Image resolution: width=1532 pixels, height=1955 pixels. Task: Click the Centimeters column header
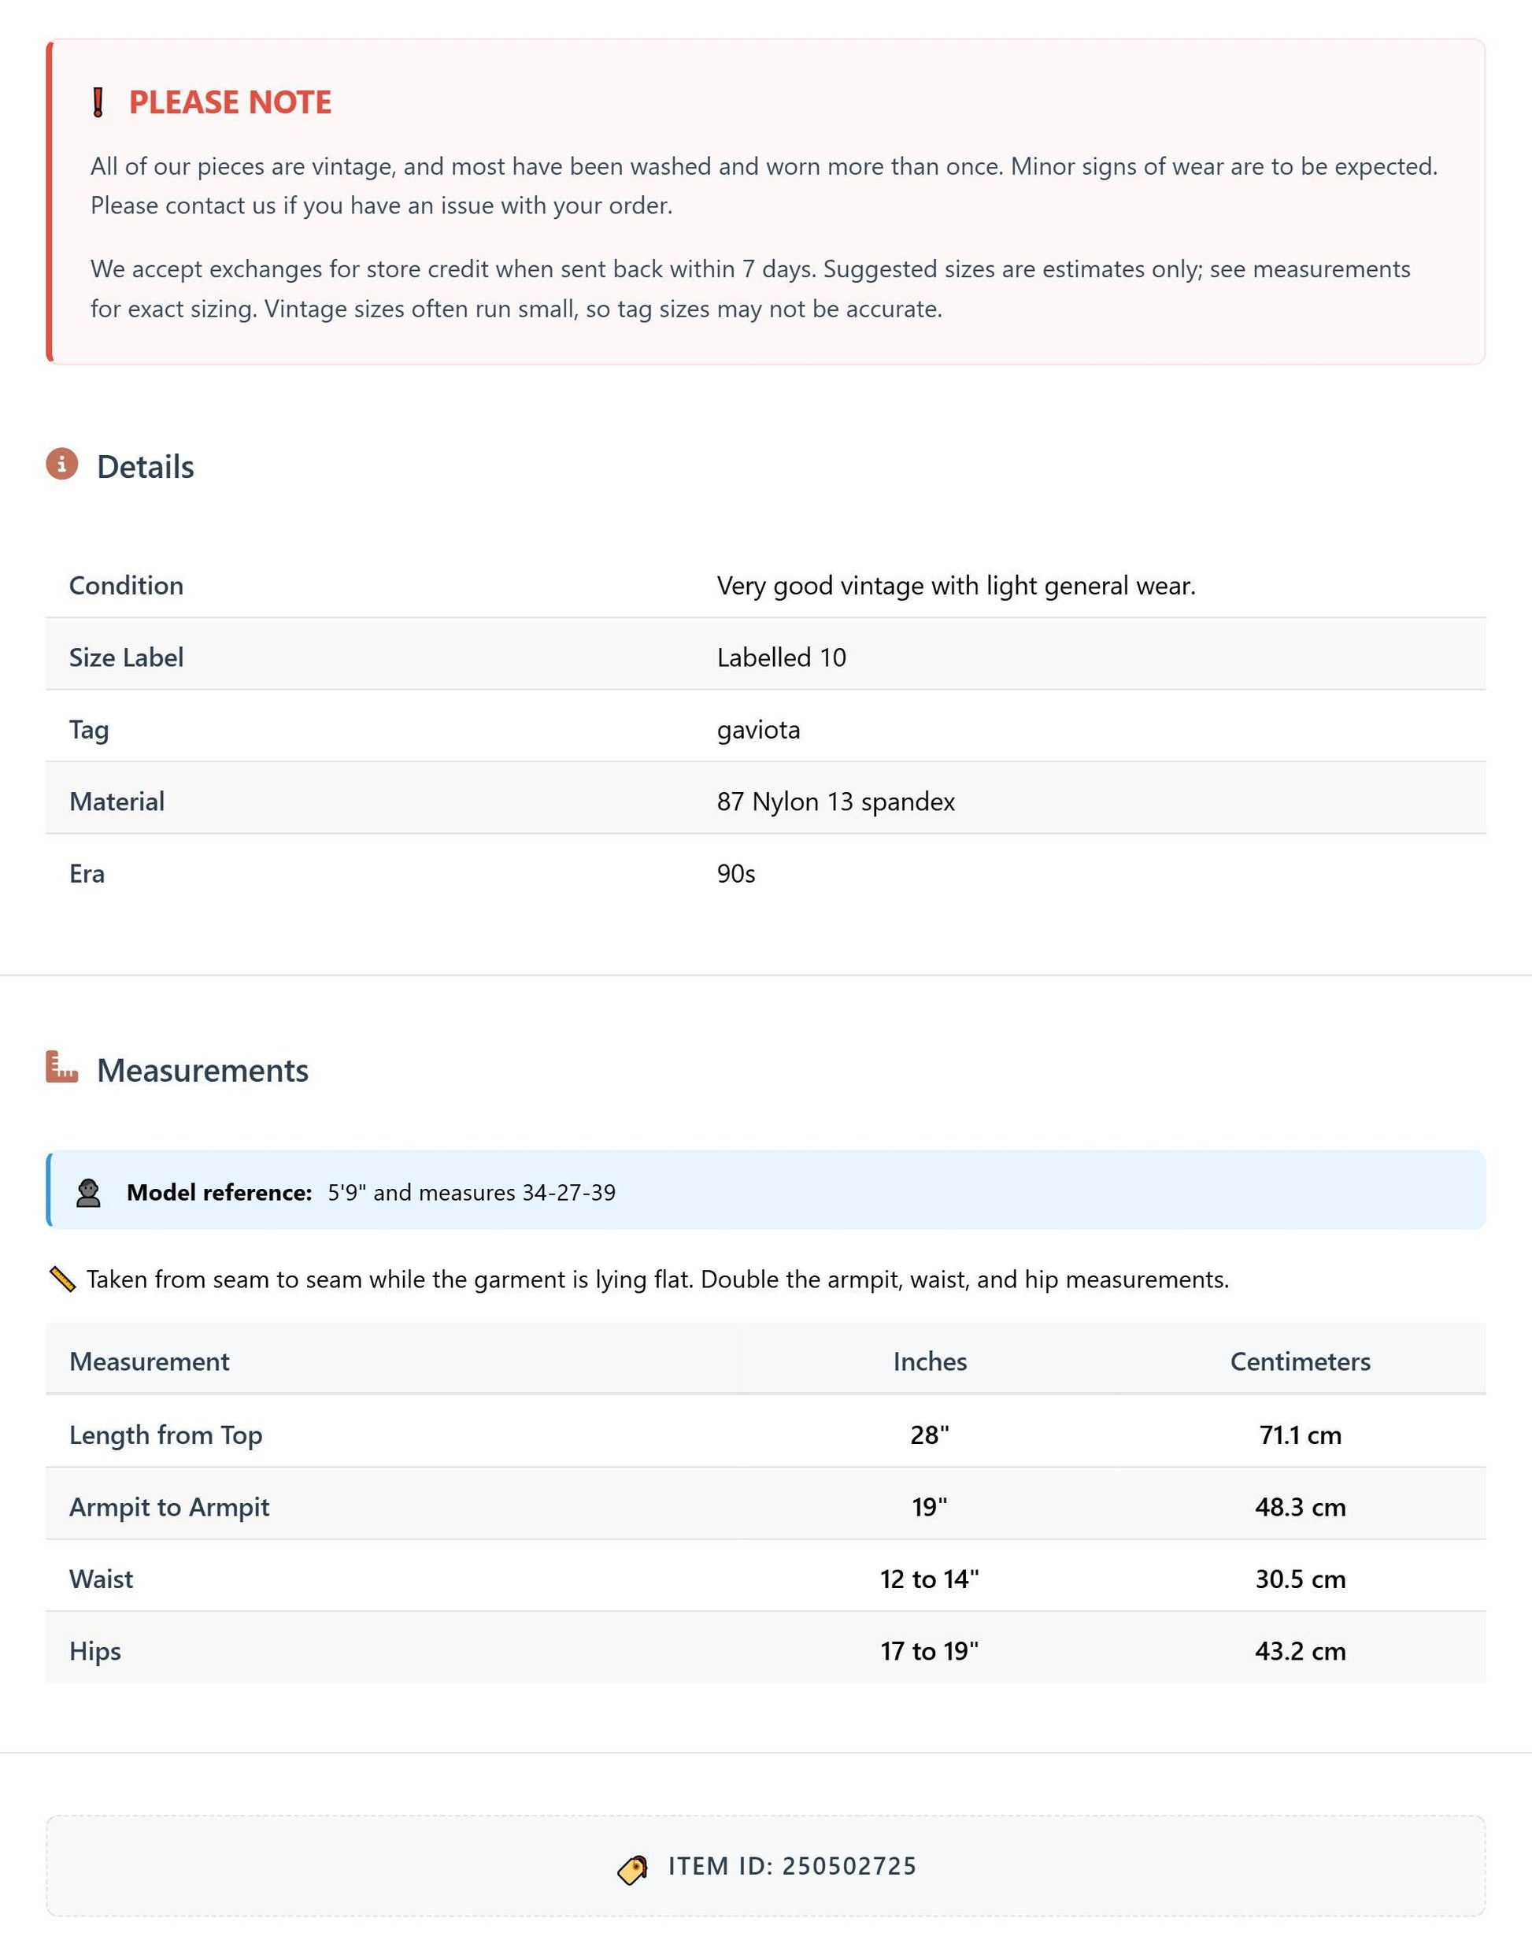1300,1361
